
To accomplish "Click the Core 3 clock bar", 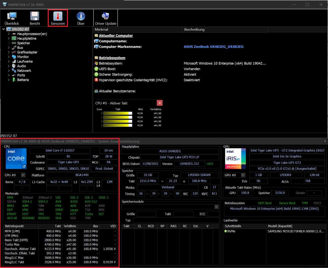I will pyautogui.click(x=118, y=126).
